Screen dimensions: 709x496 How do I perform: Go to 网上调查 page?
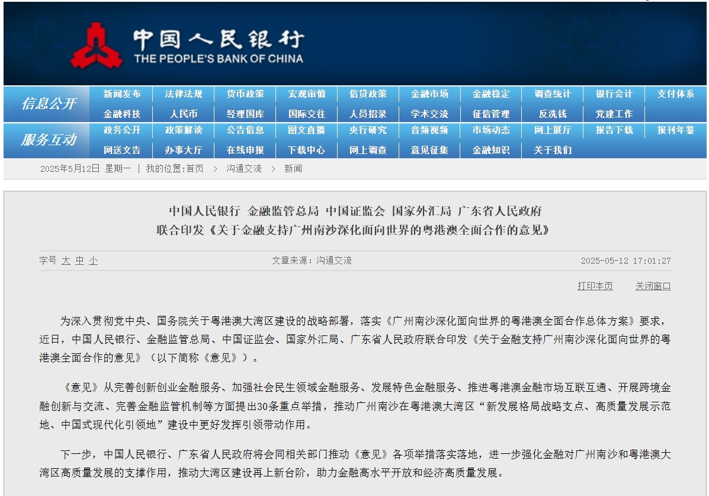click(368, 151)
